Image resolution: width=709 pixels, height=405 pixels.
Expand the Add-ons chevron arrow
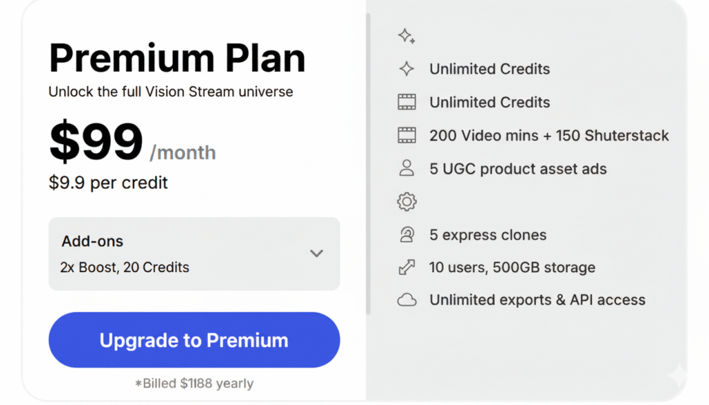316,253
